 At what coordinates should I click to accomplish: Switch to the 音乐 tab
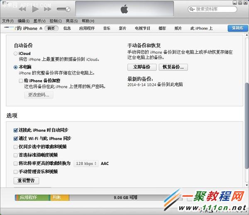click(x=107, y=28)
